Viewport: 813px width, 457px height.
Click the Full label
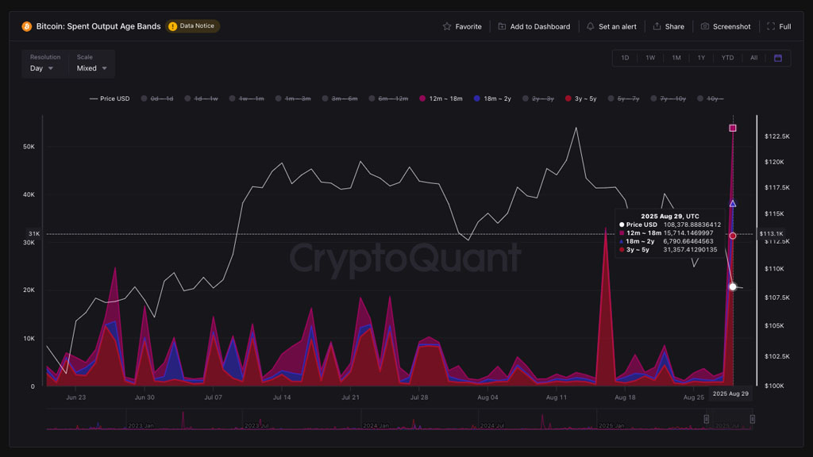pos(785,26)
